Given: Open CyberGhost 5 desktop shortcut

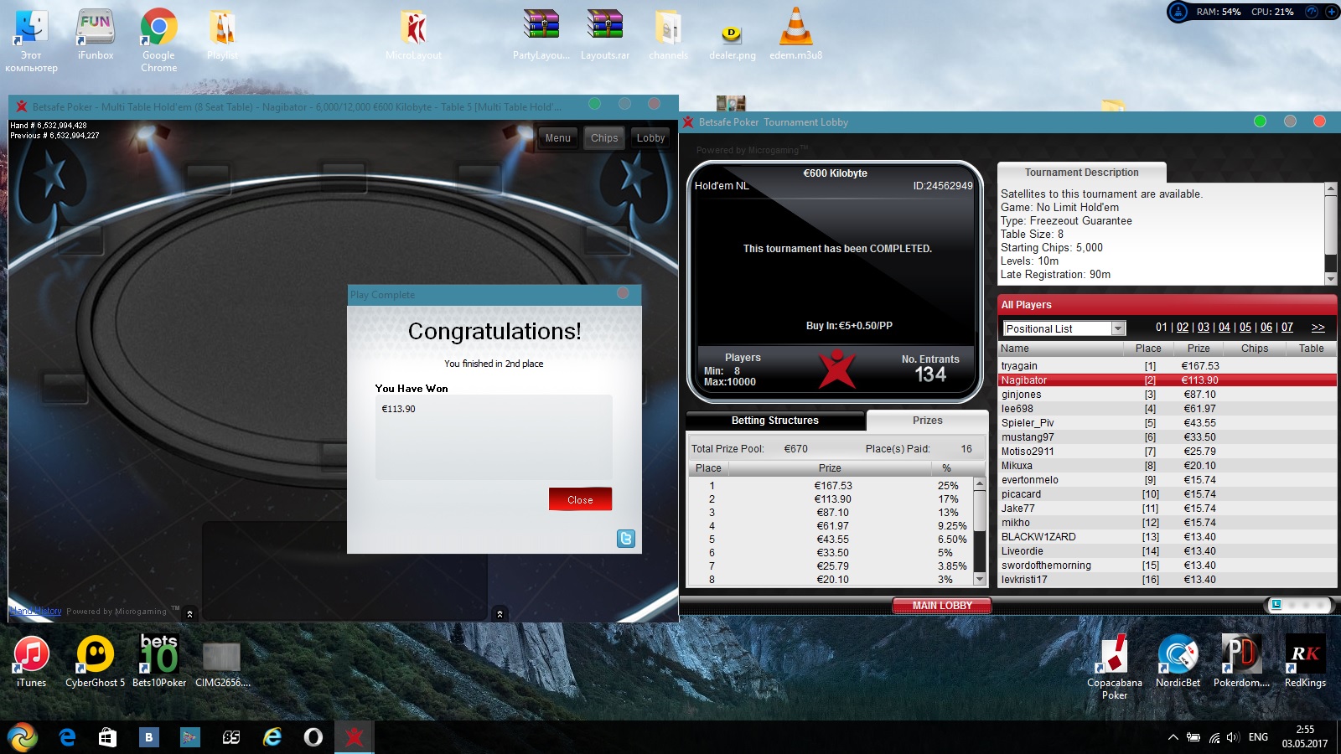Looking at the screenshot, I should (x=96, y=662).
